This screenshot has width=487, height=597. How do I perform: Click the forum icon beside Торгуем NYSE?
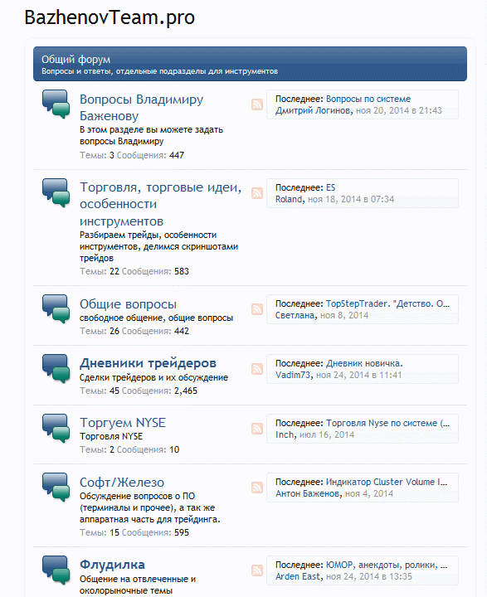point(56,429)
